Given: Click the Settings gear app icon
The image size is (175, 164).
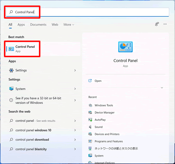Looking at the screenshot, I should tap(11, 70).
